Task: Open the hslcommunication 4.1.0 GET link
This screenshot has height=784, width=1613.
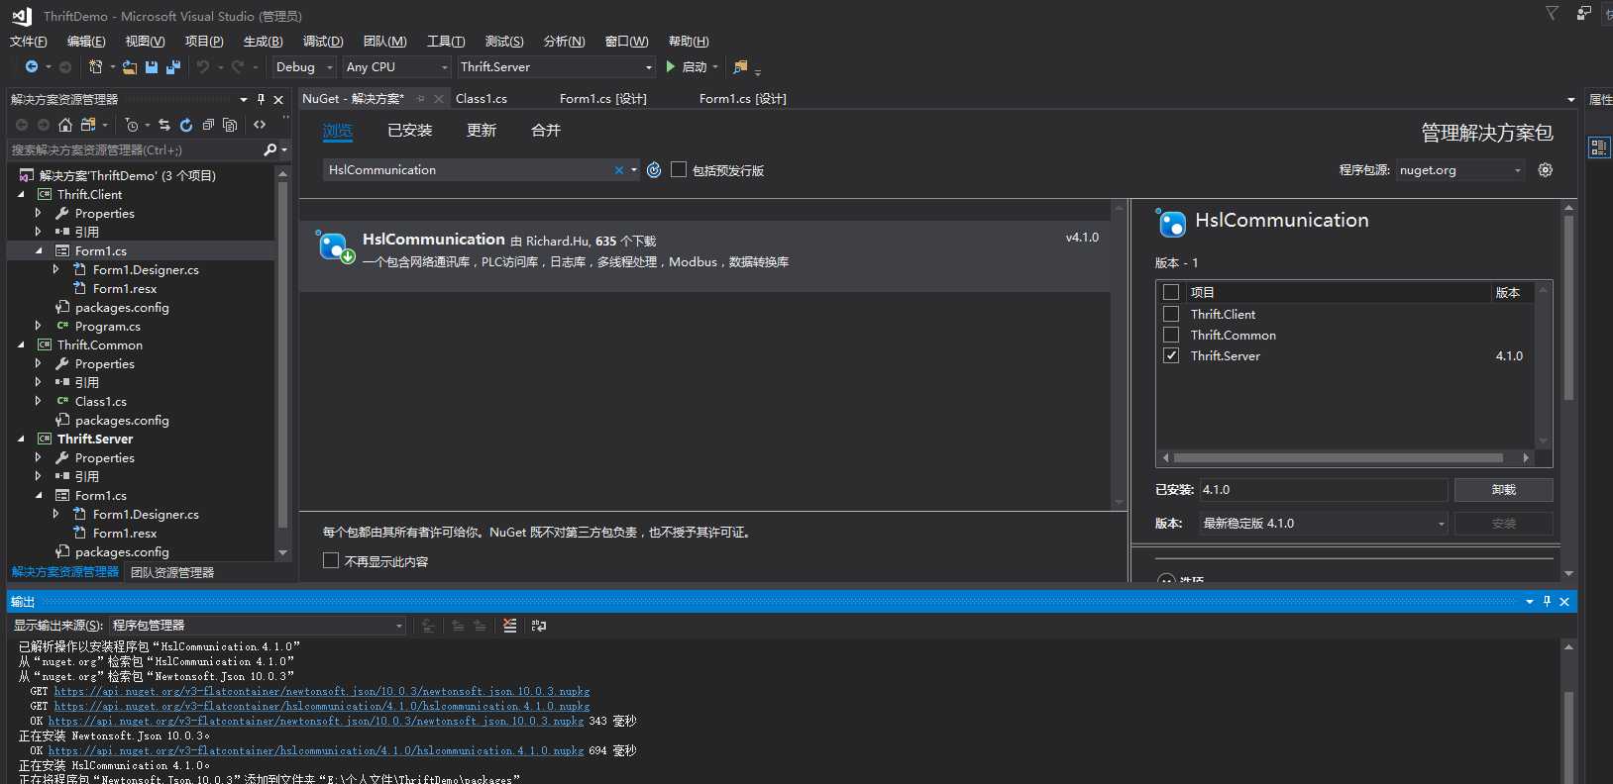Action: (322, 706)
